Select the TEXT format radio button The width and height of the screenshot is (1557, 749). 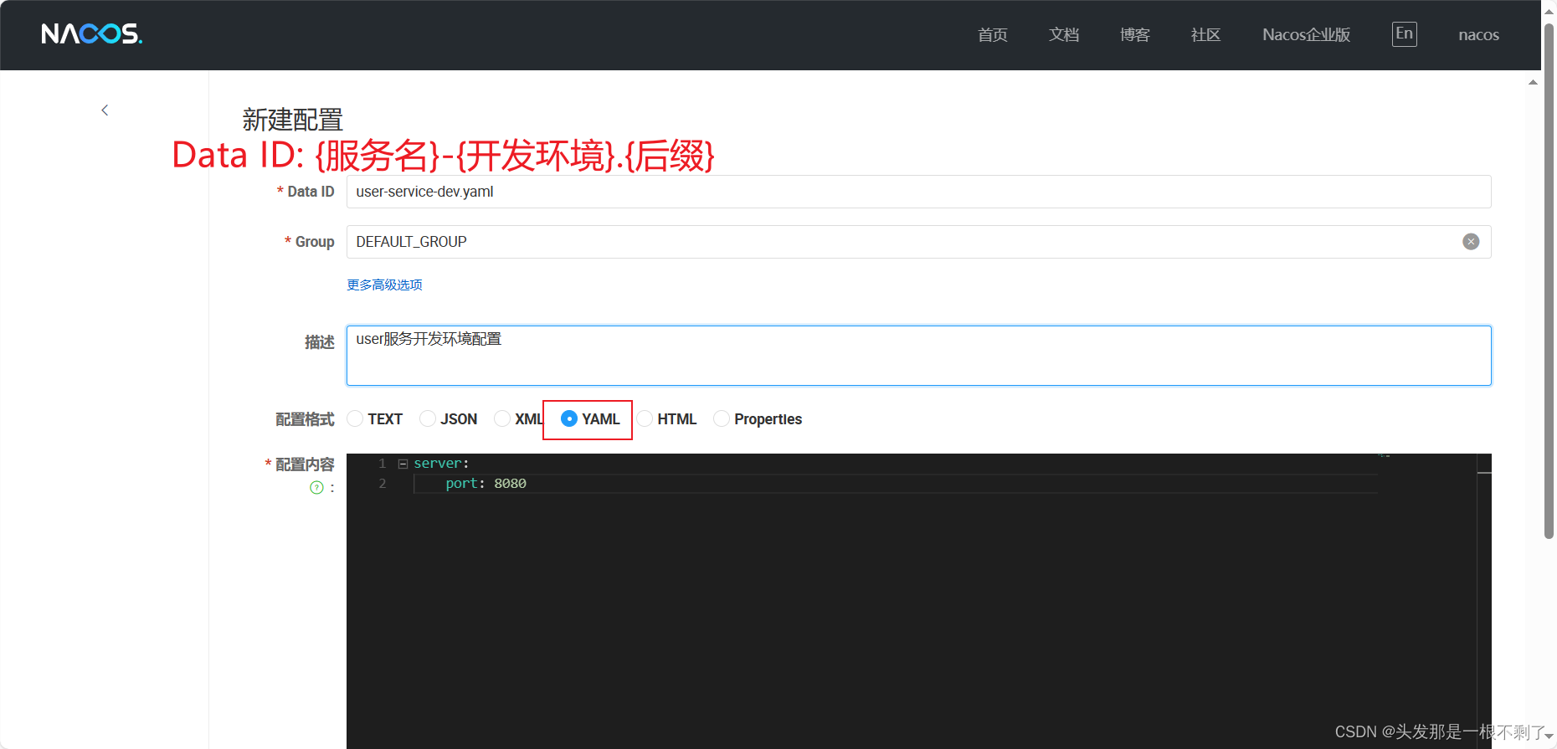(x=355, y=418)
